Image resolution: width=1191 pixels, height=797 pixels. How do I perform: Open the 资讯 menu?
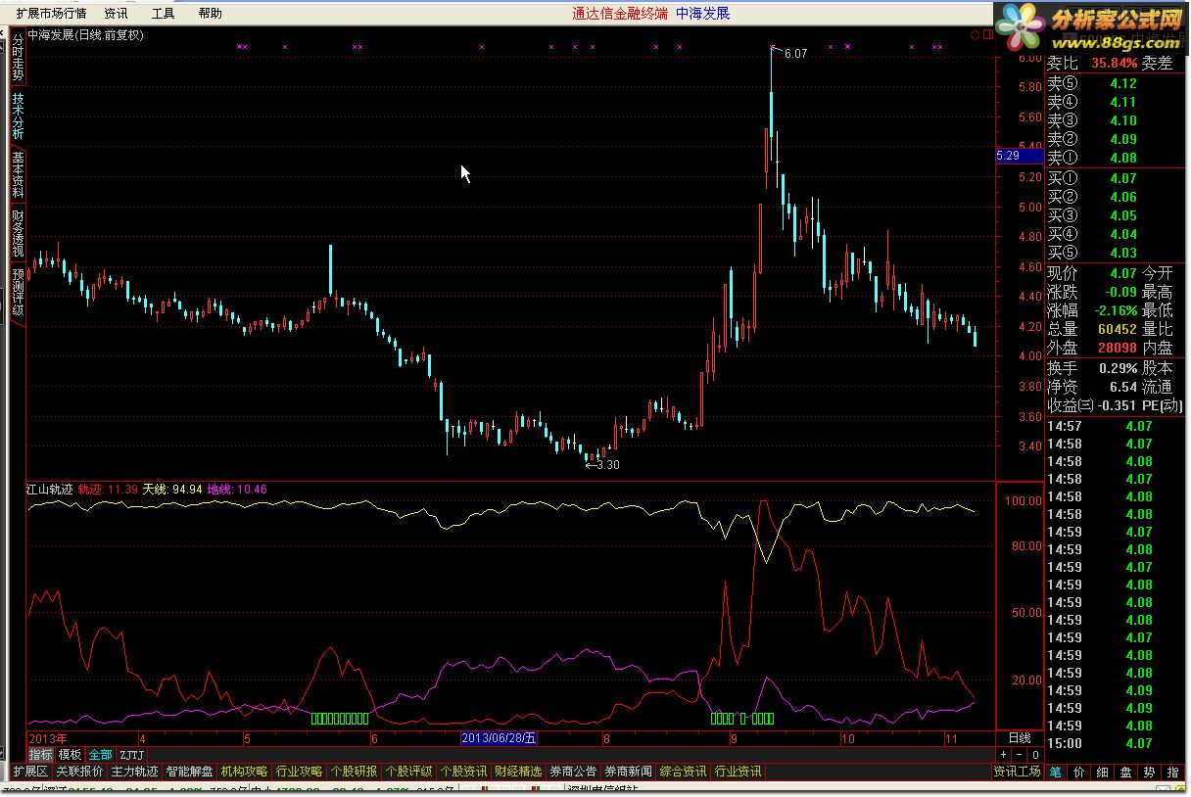116,14
